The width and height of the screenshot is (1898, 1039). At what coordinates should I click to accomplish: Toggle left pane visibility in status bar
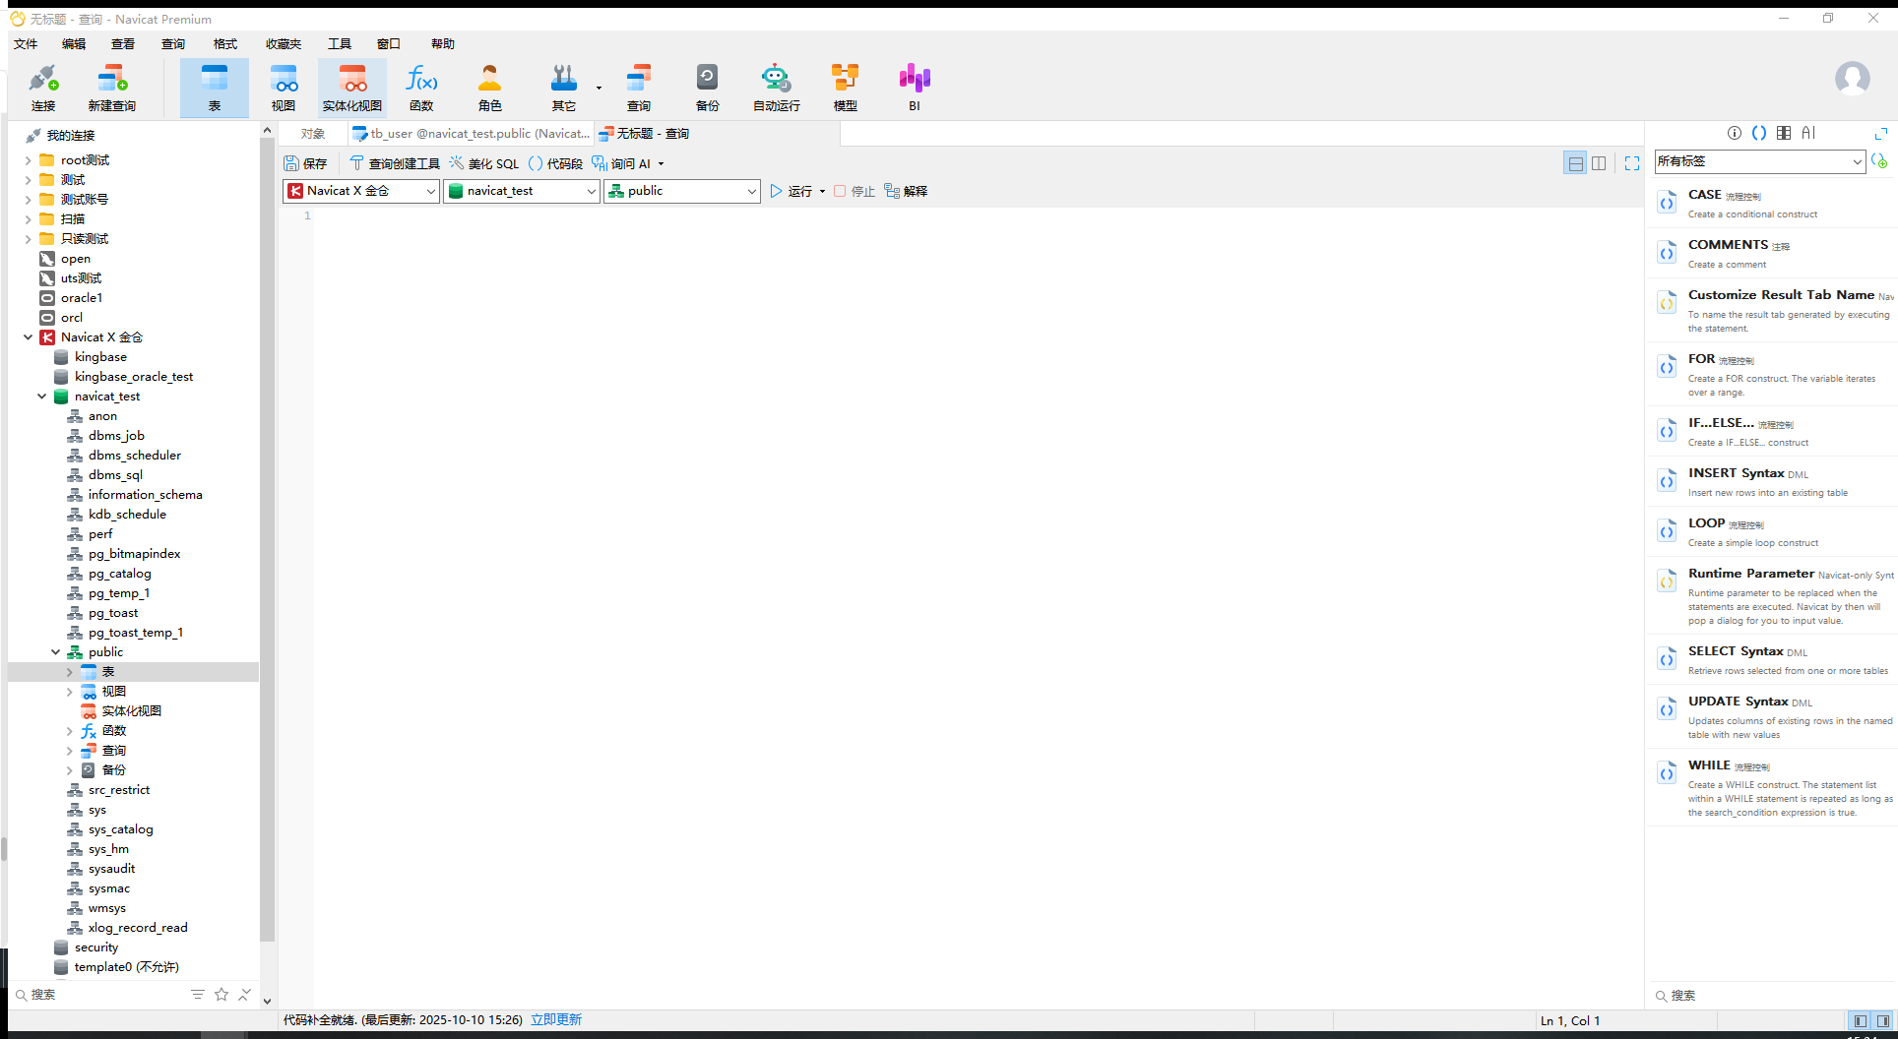(x=1860, y=1021)
